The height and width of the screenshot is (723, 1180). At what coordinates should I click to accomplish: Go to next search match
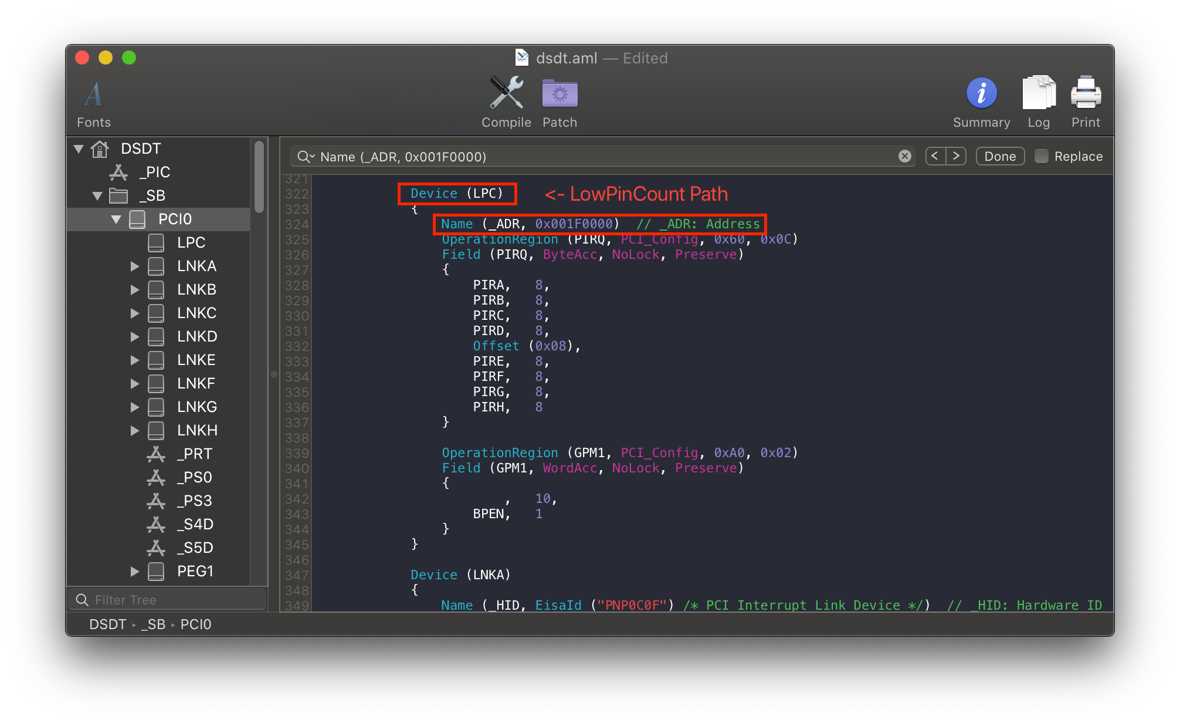(956, 156)
